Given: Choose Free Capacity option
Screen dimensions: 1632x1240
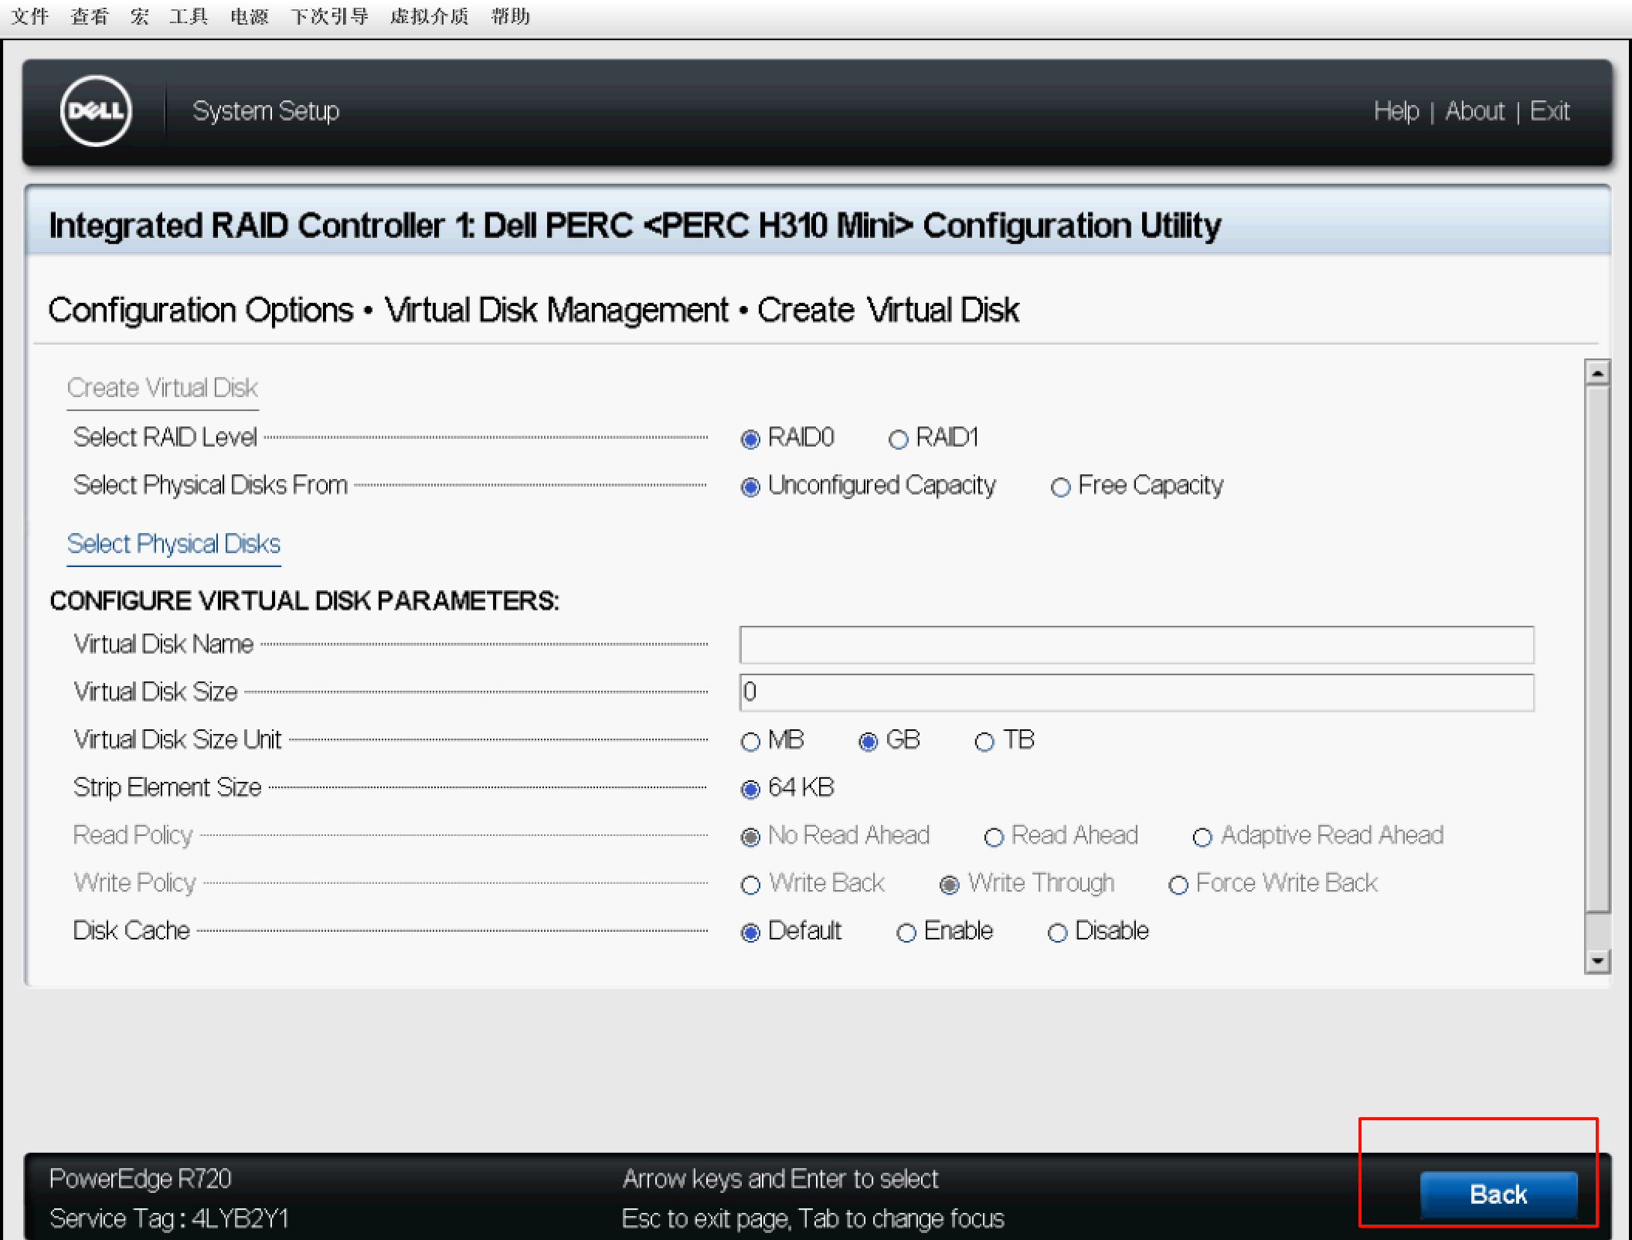Looking at the screenshot, I should point(1060,487).
